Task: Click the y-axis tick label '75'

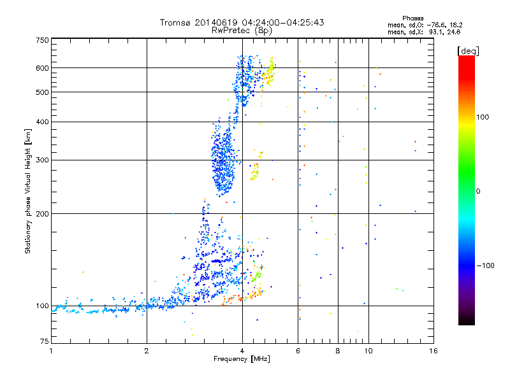Action: click(45, 341)
